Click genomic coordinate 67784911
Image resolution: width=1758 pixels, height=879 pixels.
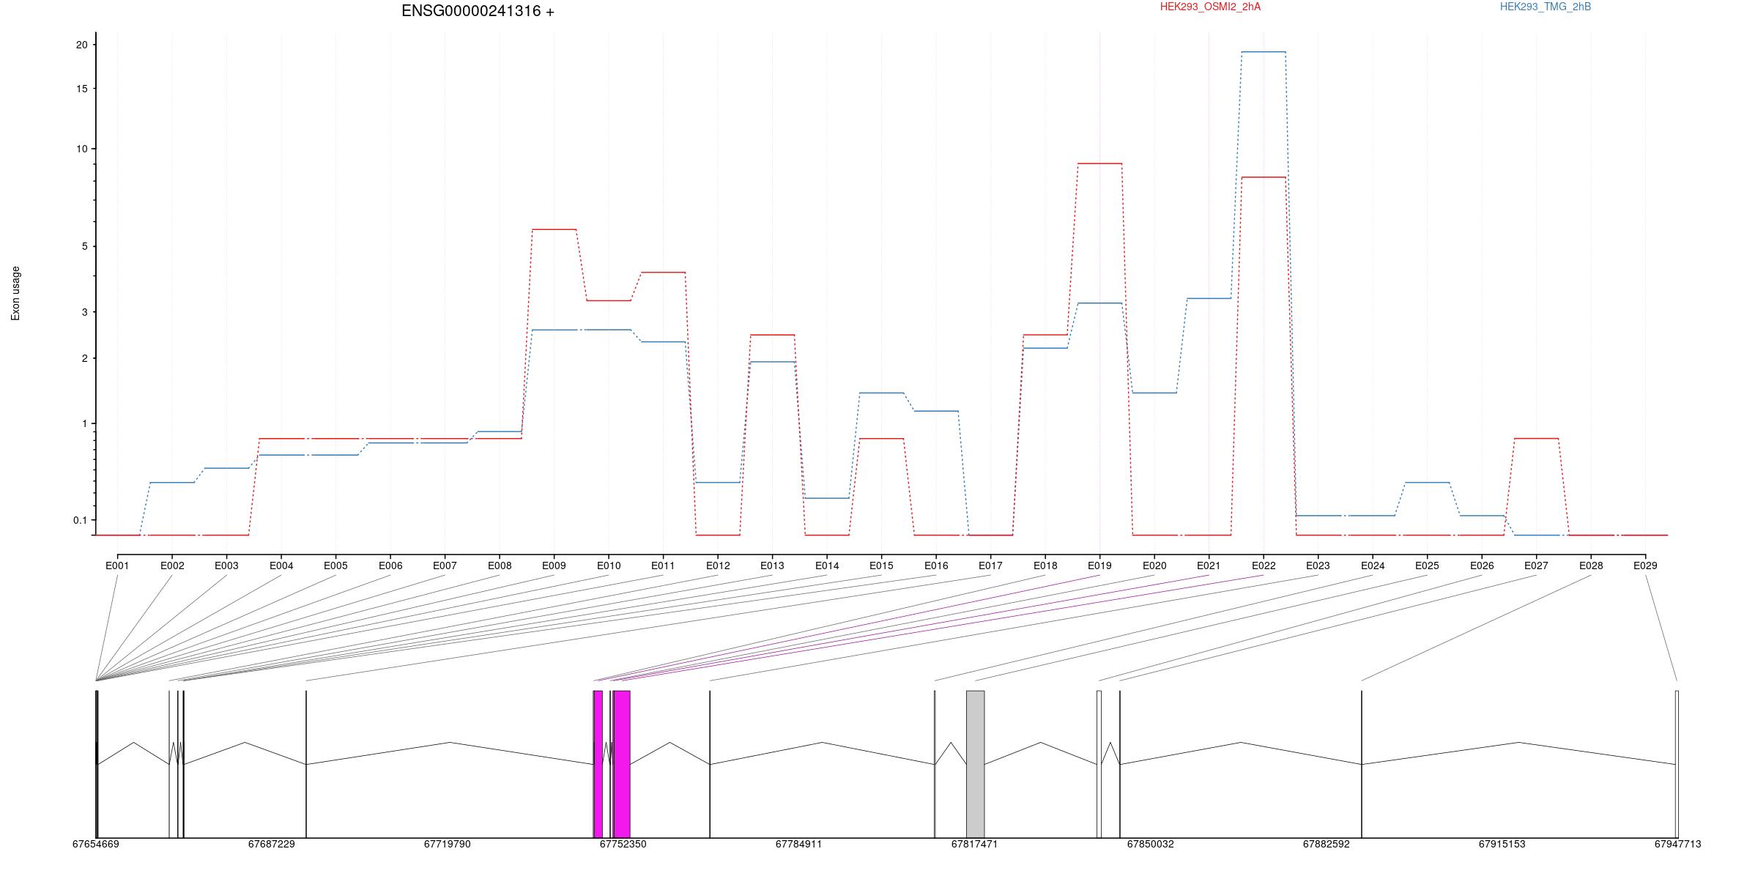(x=798, y=844)
